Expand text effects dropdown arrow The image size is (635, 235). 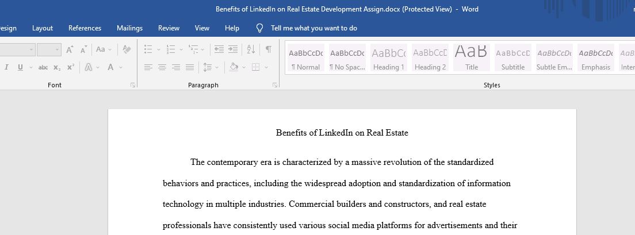tap(98, 68)
